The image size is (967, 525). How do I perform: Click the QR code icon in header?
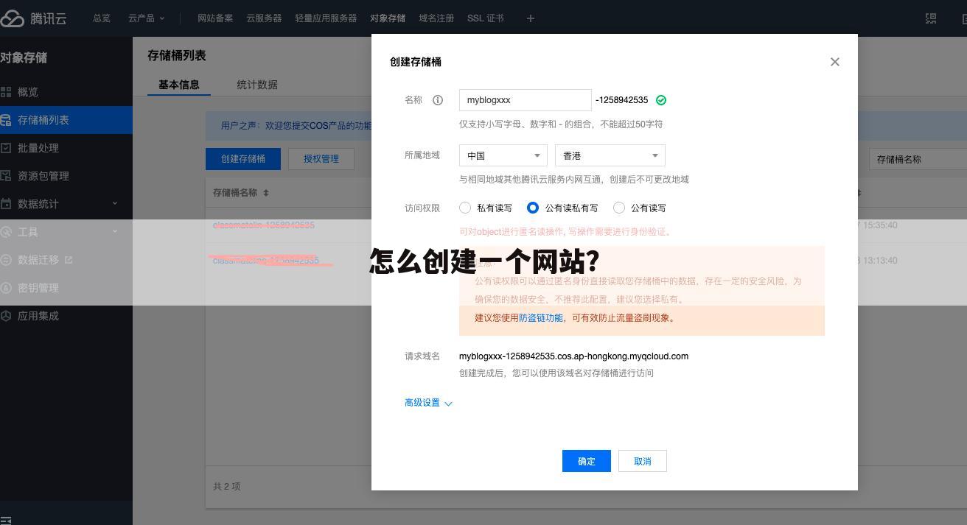click(931, 18)
